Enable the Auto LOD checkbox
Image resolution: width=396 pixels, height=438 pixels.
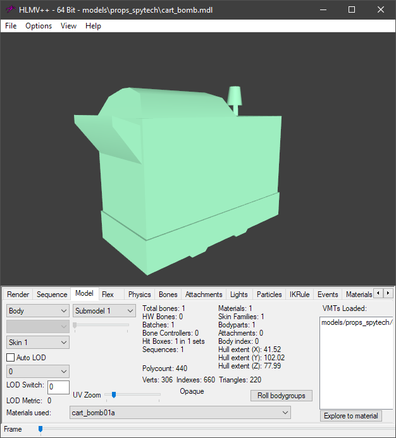coord(11,358)
